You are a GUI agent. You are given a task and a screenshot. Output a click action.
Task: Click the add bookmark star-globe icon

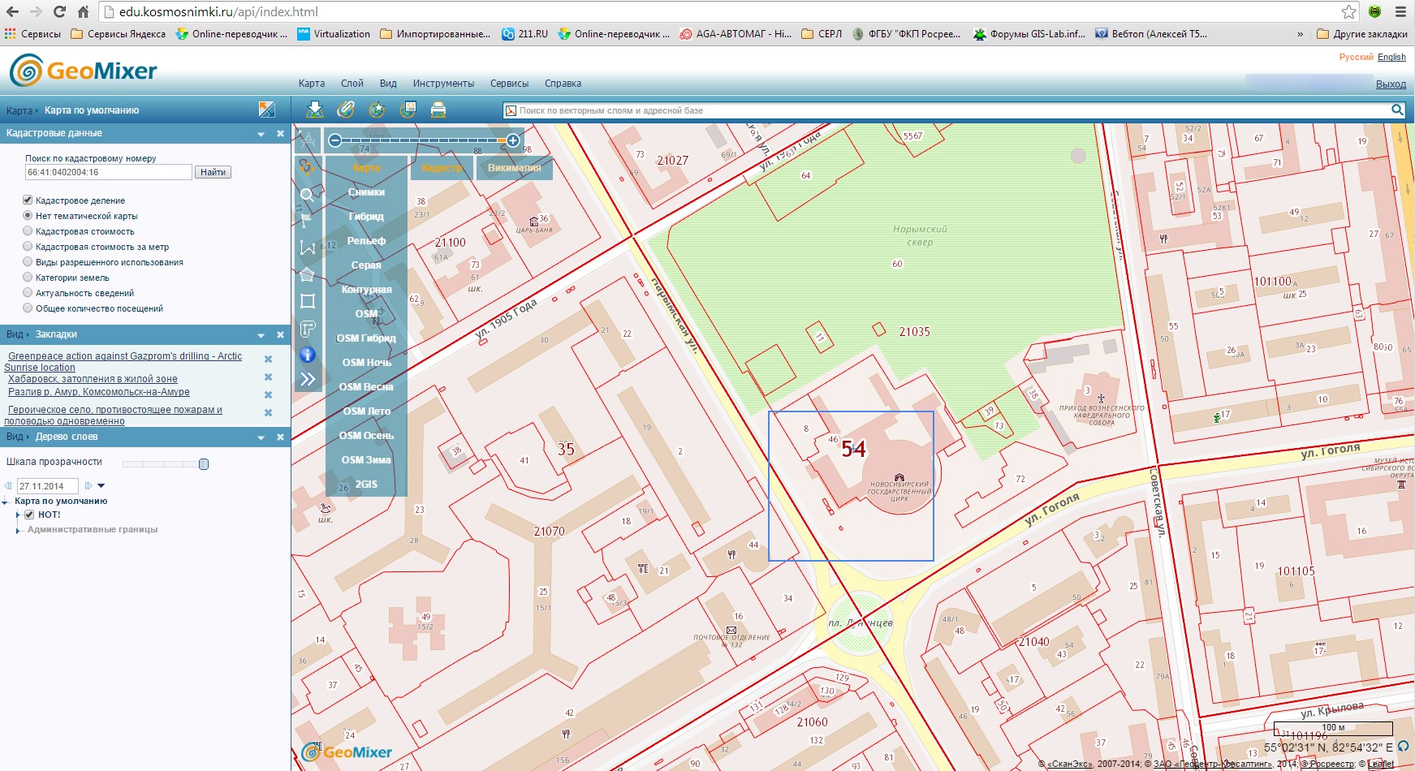pos(377,110)
